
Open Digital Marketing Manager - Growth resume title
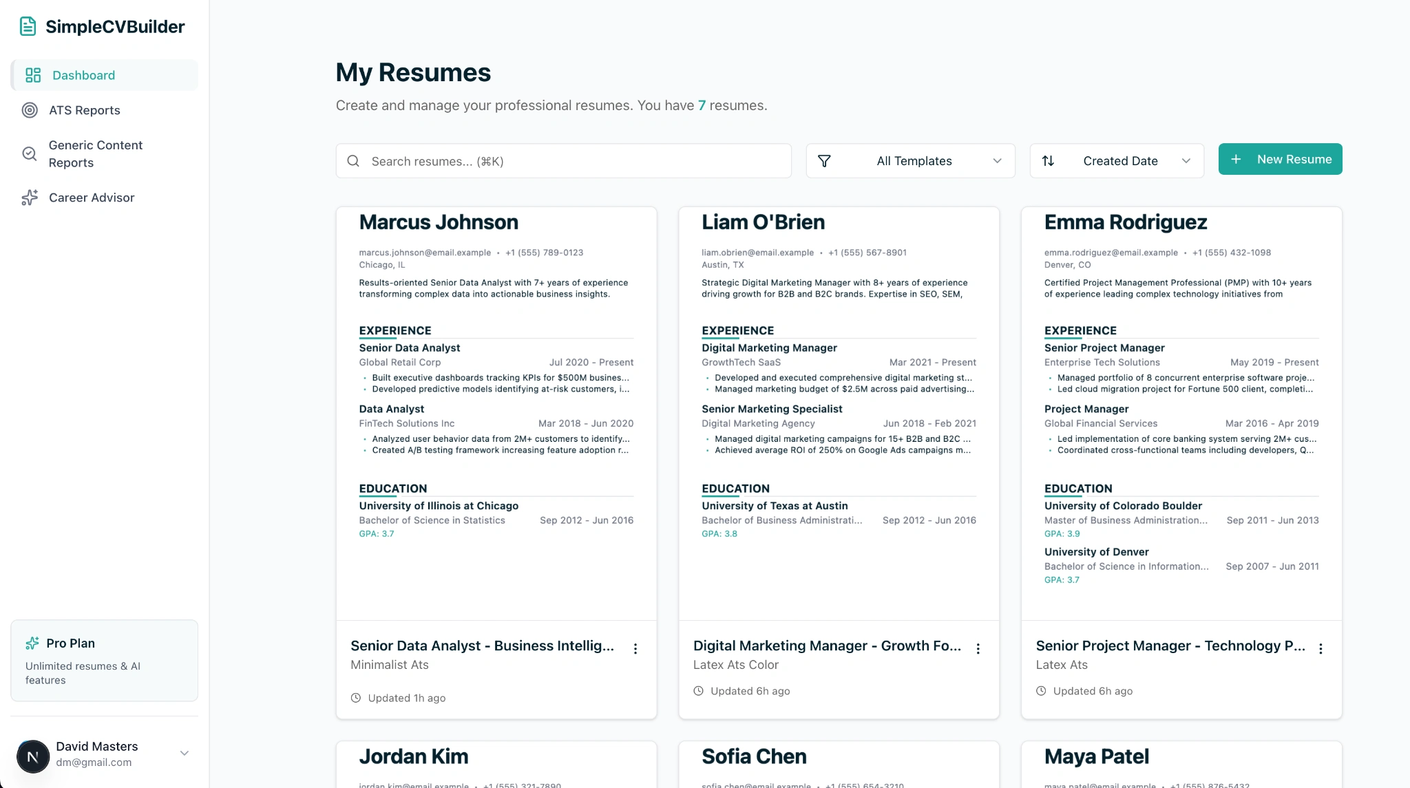pyautogui.click(x=827, y=646)
